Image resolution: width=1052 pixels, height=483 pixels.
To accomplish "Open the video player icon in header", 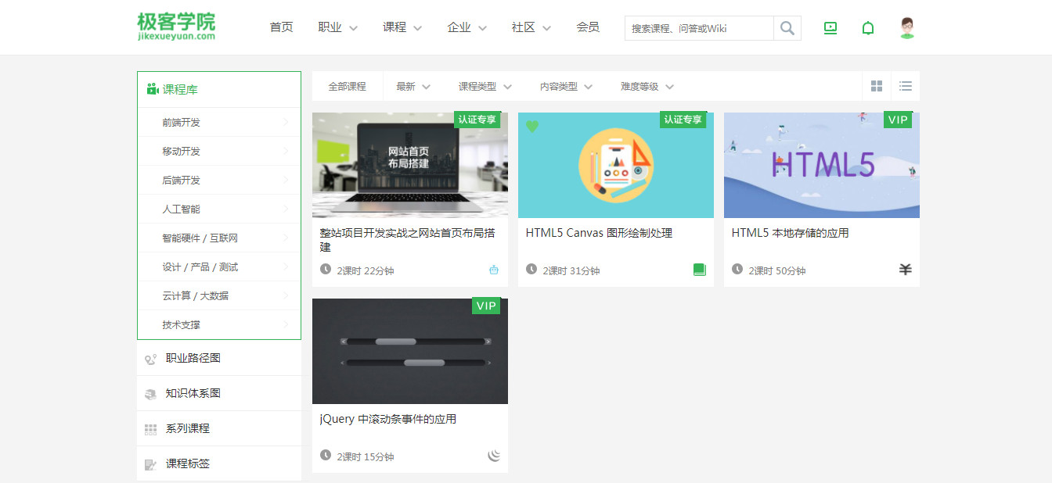I will tap(830, 28).
